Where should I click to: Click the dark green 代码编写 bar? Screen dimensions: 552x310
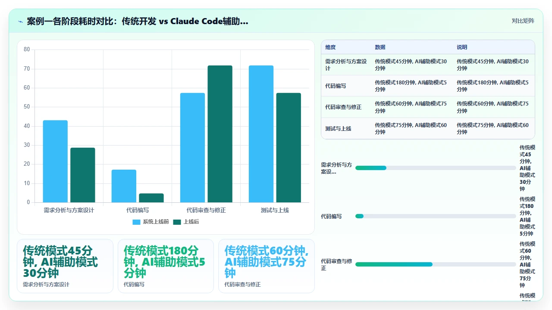click(151, 198)
